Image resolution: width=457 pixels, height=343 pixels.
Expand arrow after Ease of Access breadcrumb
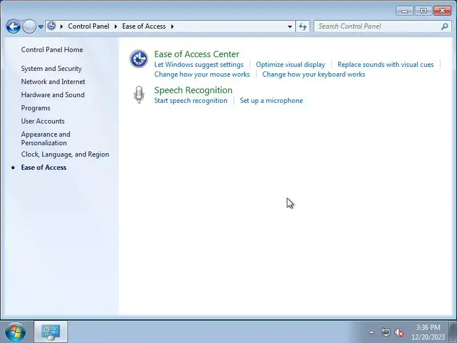[173, 26]
